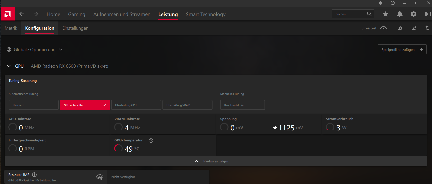432x184 pixels.
Task: Open the help question mark icon
Action: (393, 3)
